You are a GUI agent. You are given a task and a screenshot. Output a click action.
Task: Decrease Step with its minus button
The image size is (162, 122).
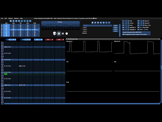(x=126, y=21)
